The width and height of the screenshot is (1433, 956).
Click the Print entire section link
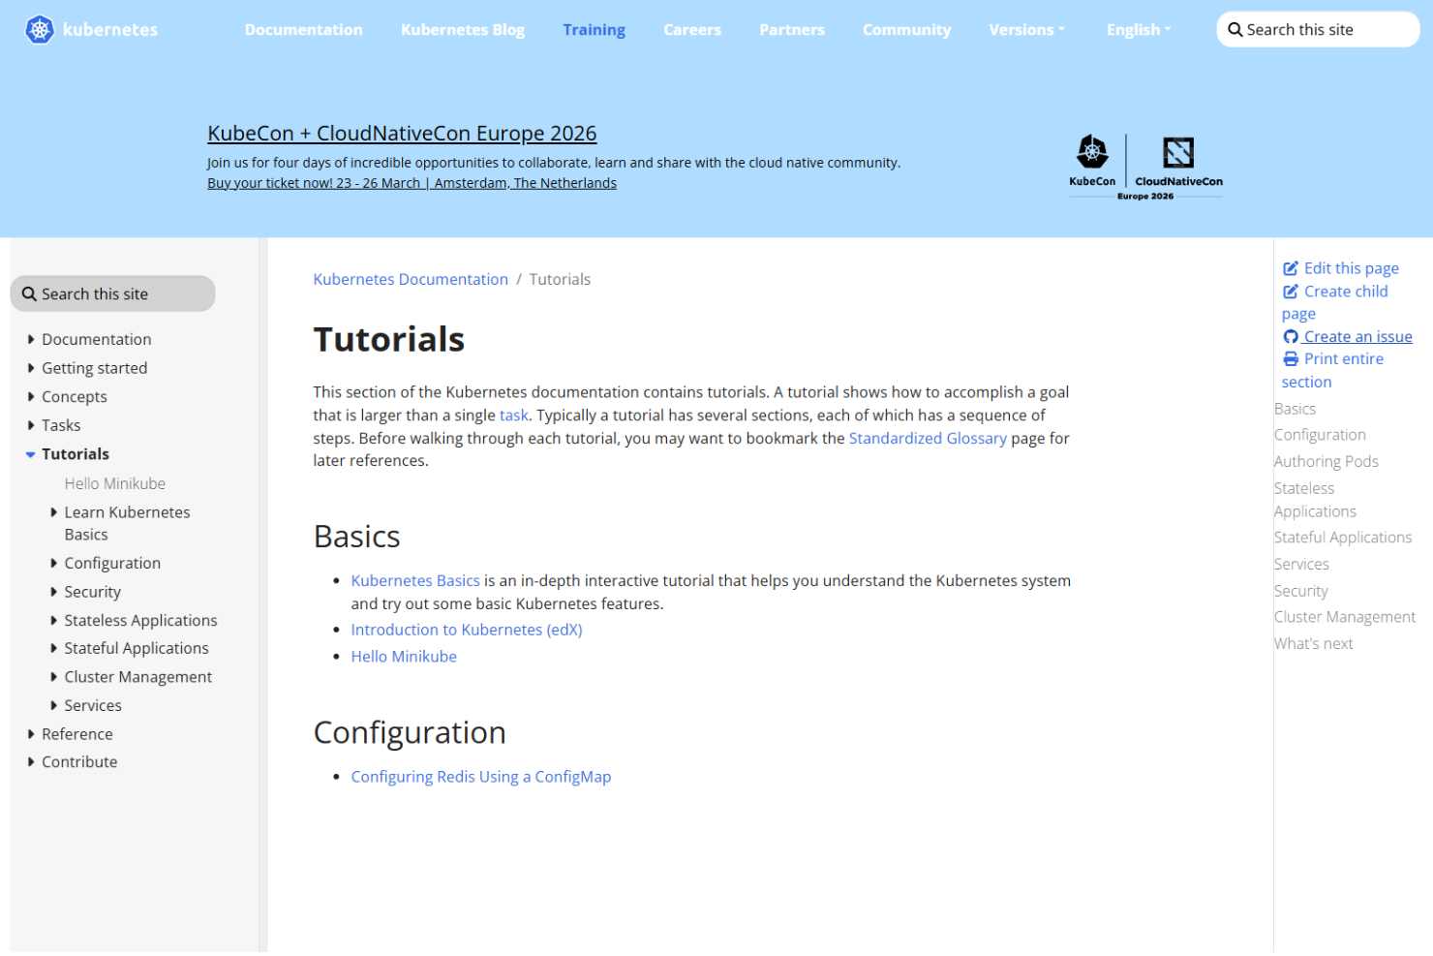1333,370
